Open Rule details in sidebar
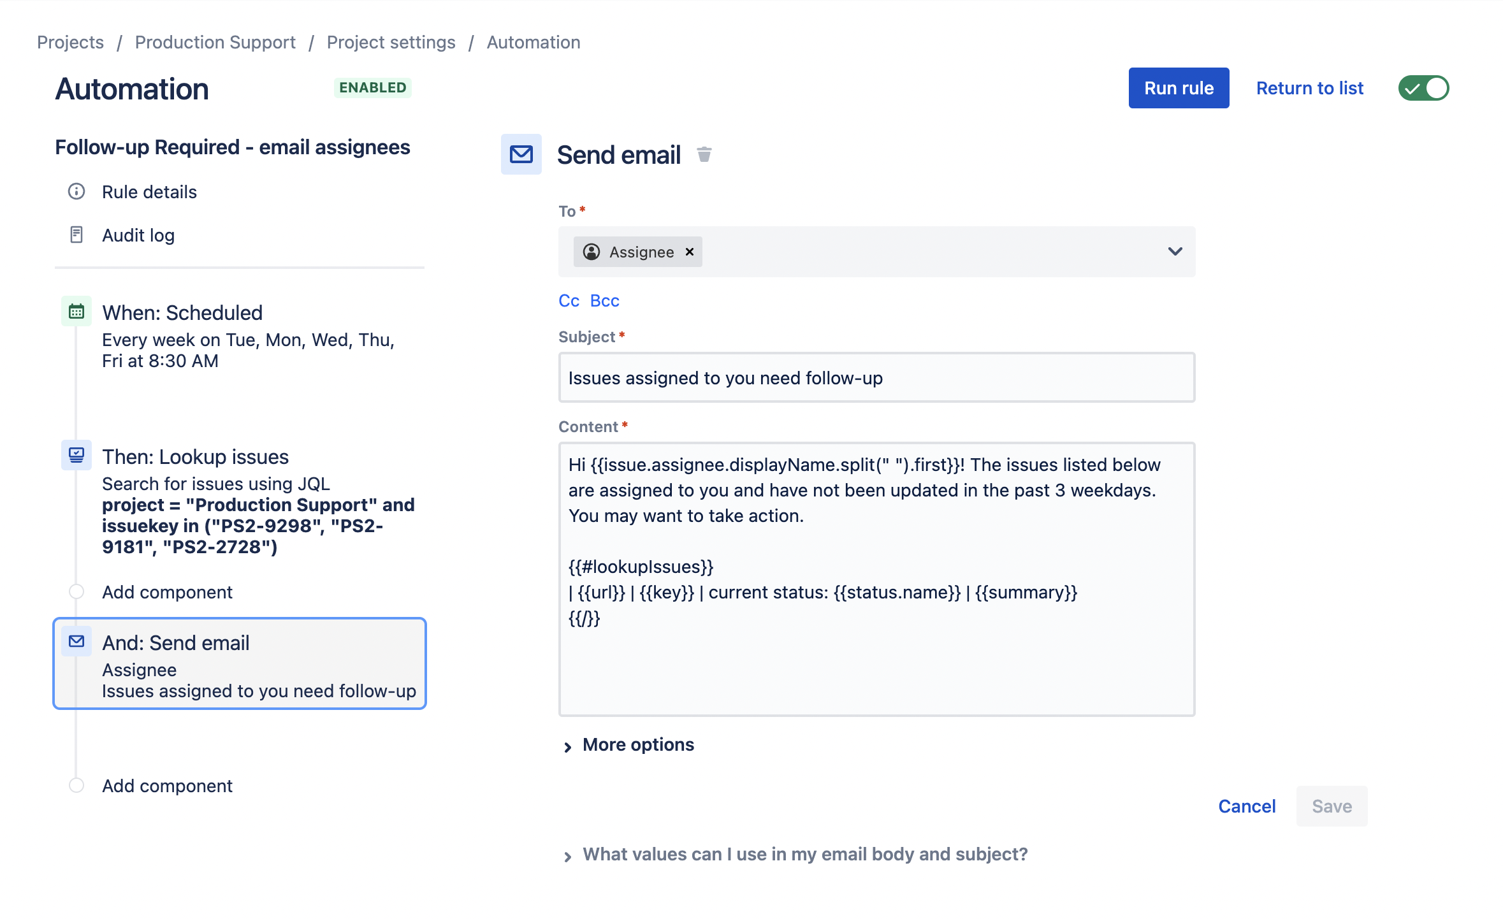Screen dimensions: 1503x919 149,192
